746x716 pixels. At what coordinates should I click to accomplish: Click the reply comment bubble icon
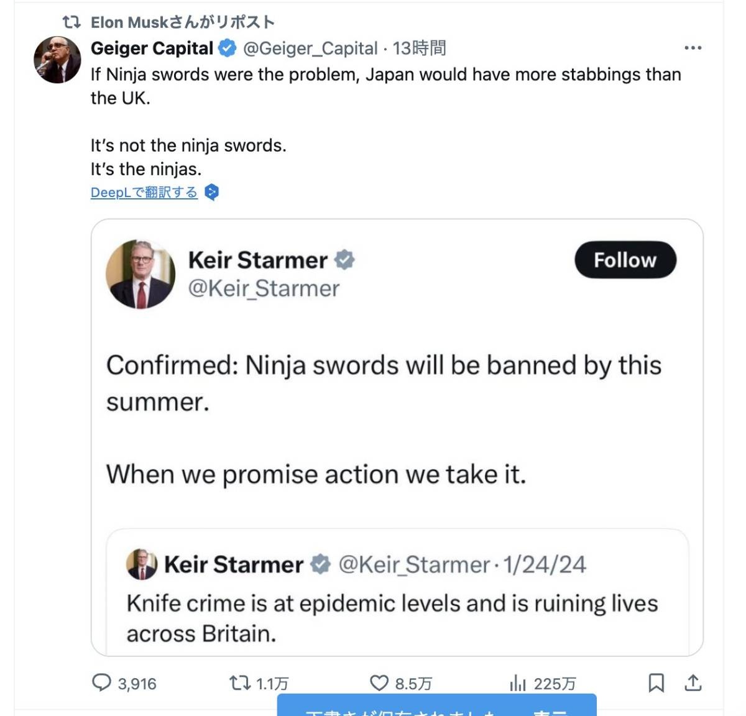101,683
